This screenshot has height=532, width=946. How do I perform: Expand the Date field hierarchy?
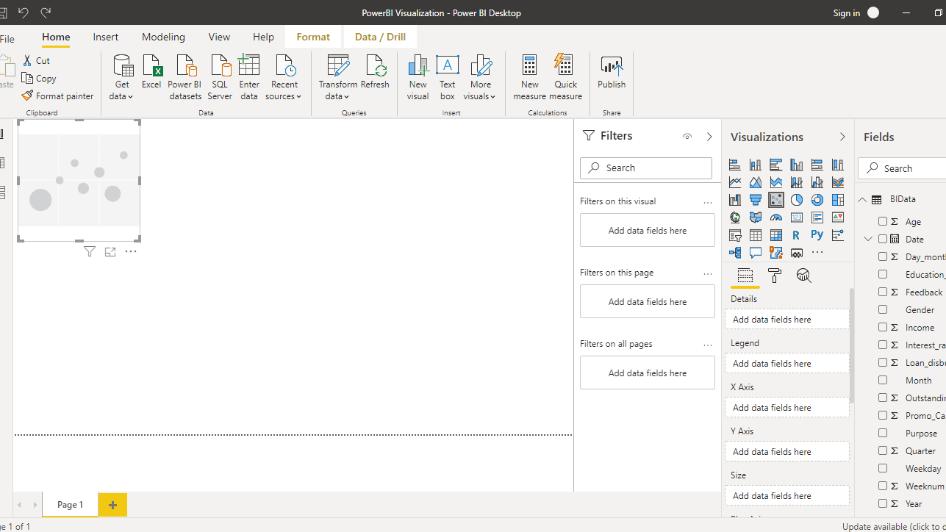coord(868,239)
